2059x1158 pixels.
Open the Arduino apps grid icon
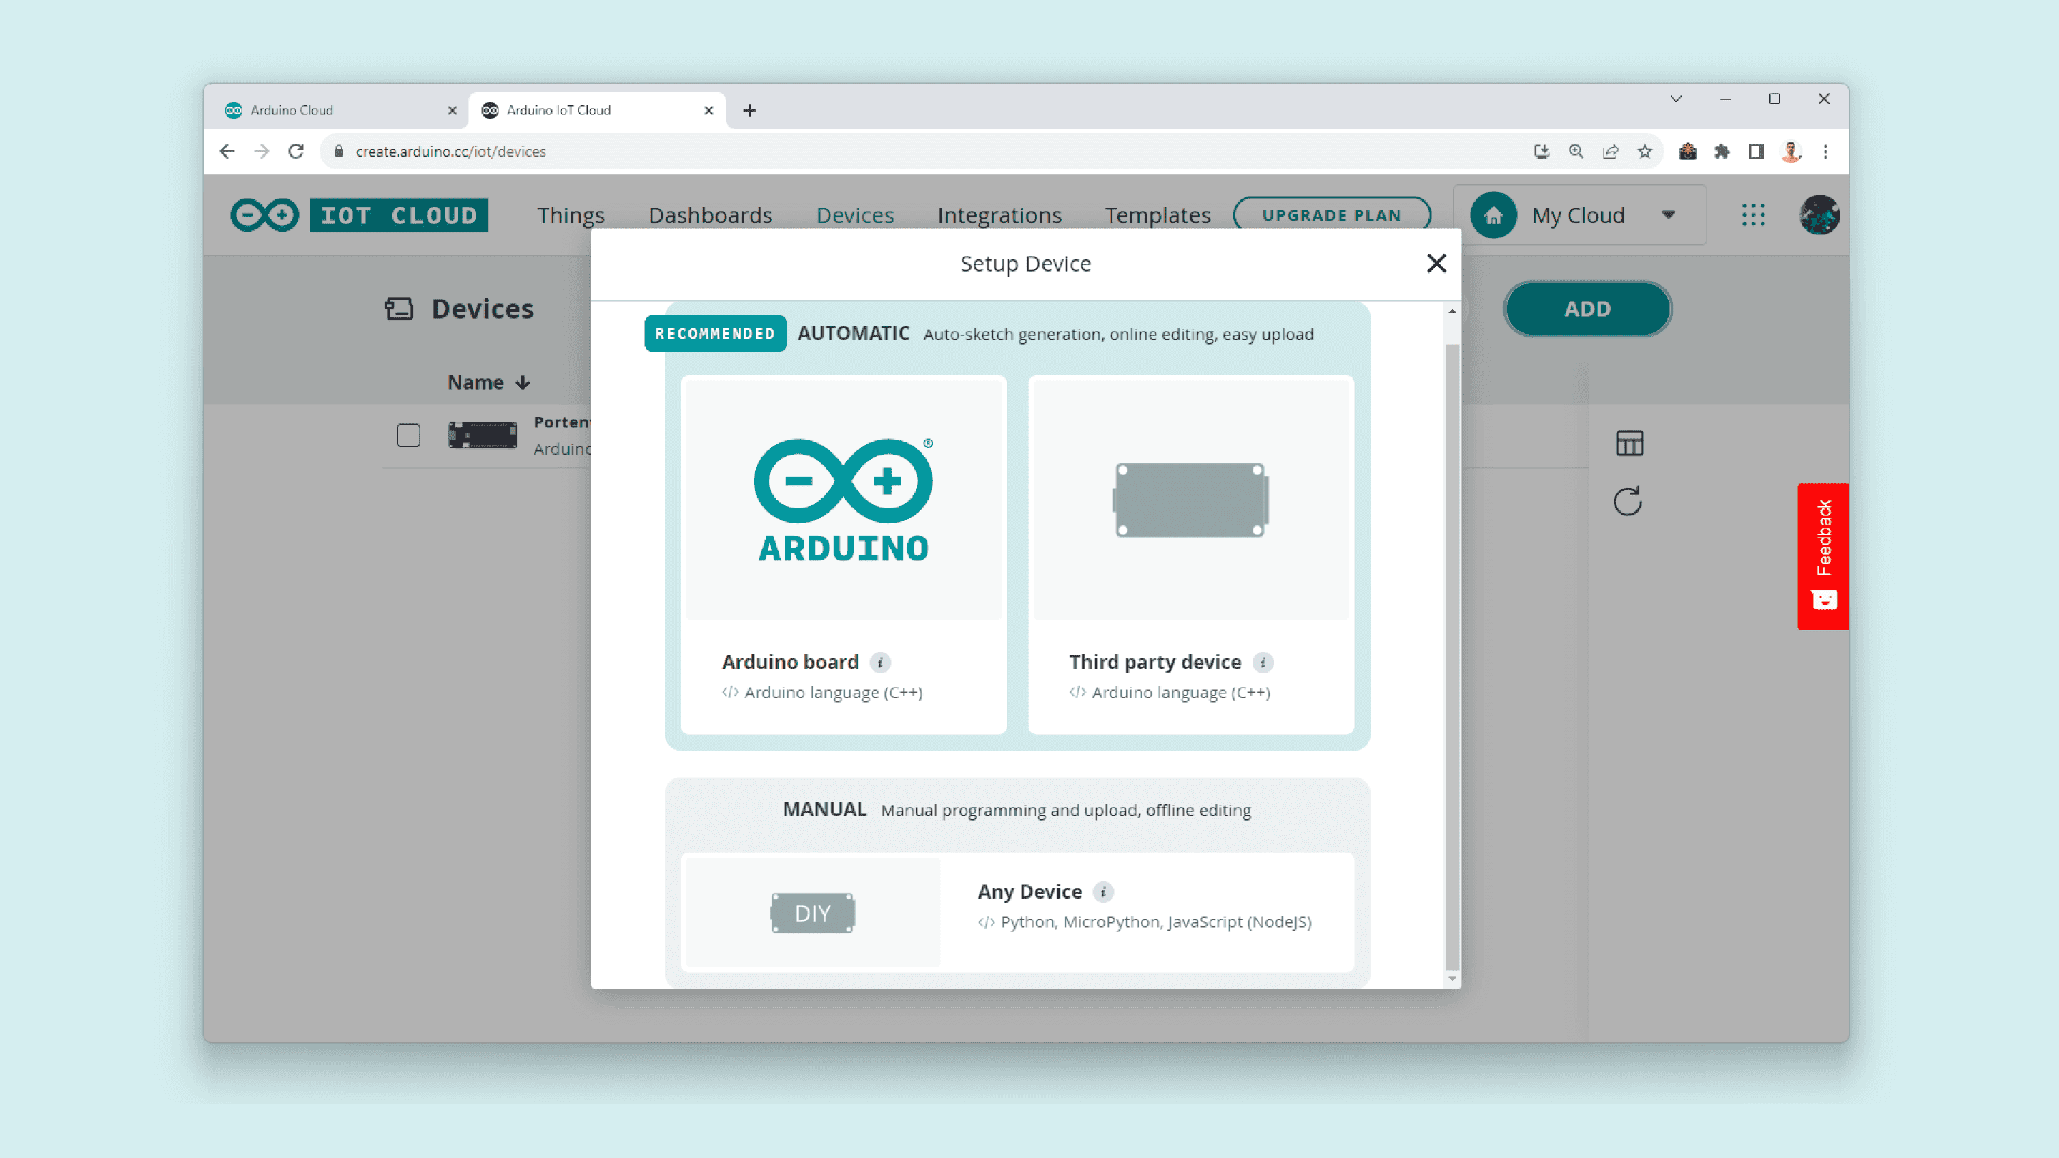[1753, 215]
